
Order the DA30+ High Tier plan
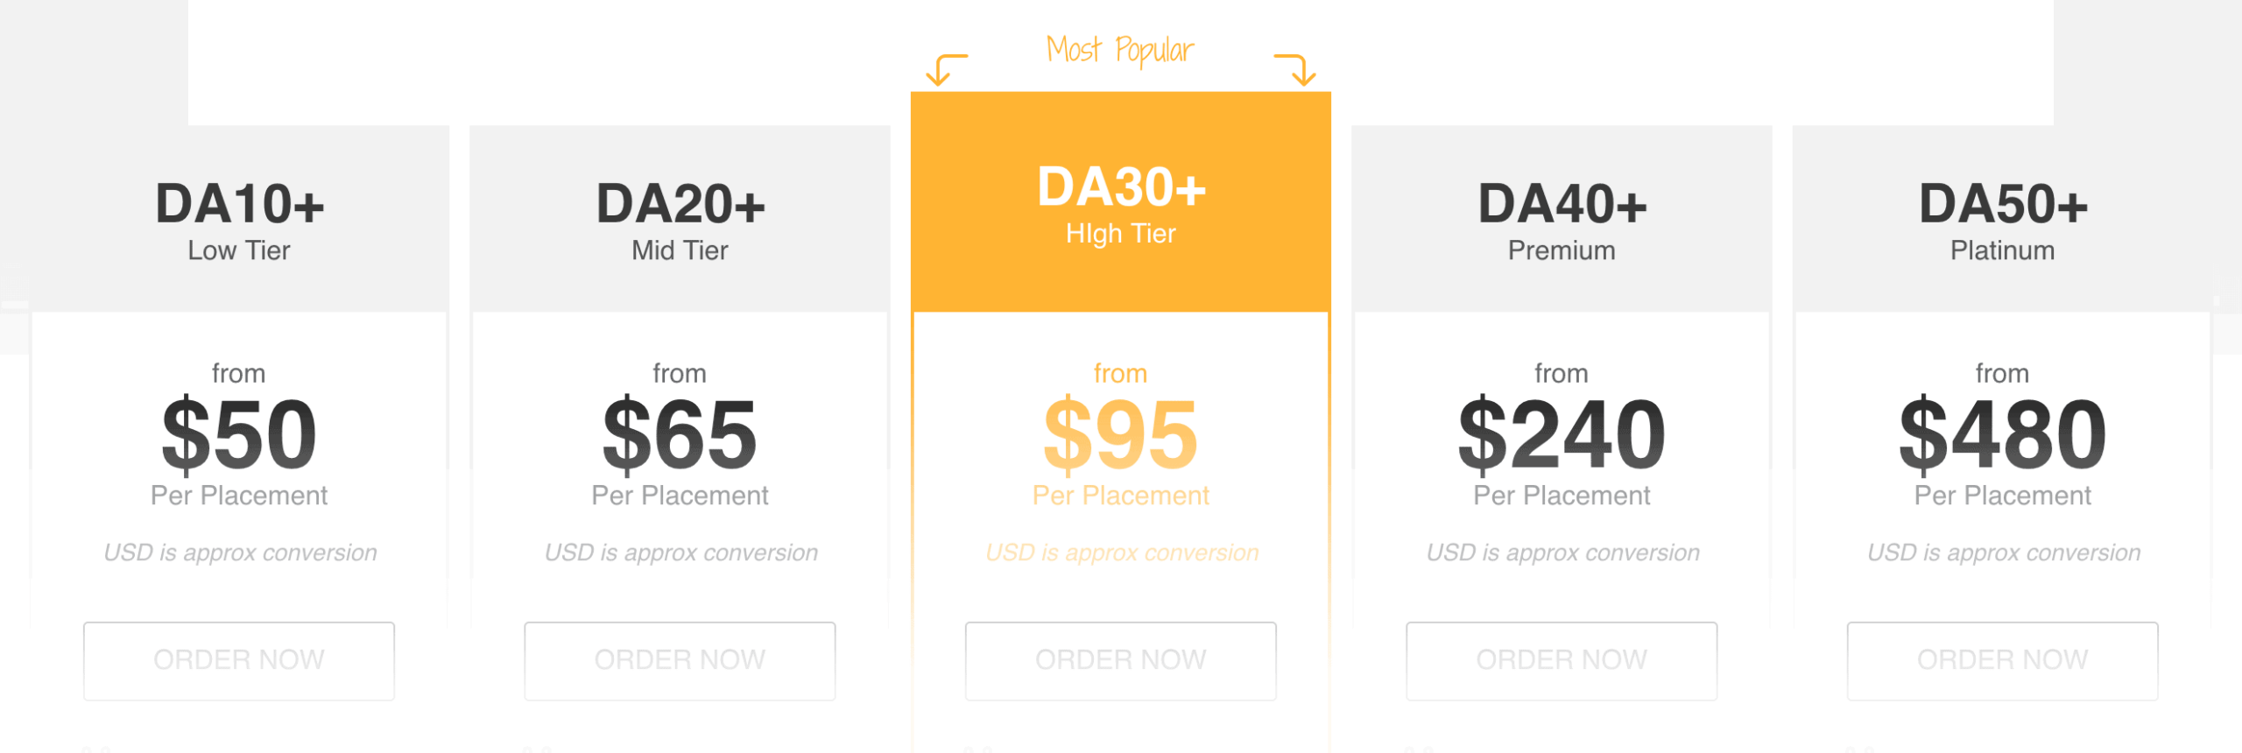[x=1120, y=660]
